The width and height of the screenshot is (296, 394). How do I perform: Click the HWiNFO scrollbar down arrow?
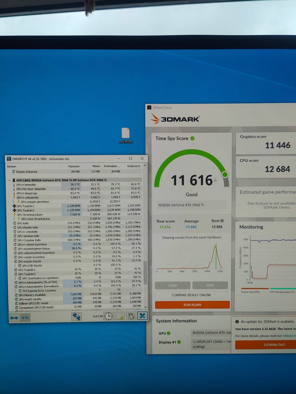(x=146, y=307)
